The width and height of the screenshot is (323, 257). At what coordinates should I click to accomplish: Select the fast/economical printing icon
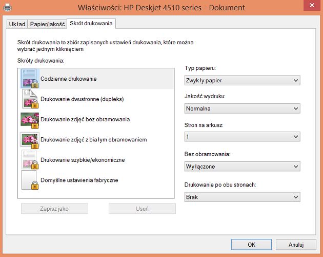point(30,160)
